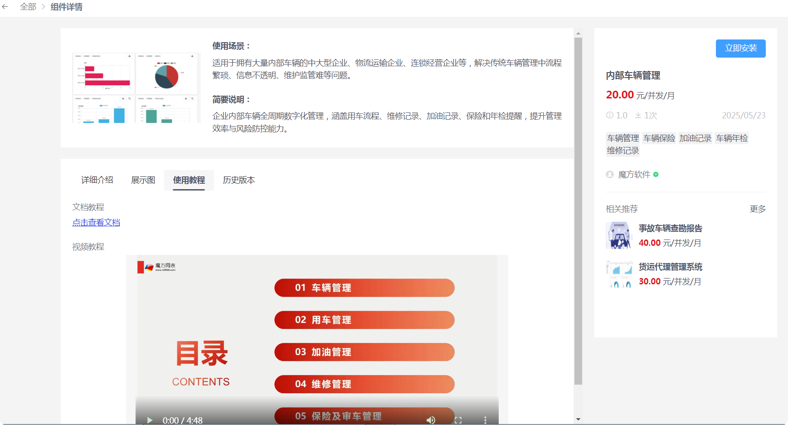Select the 使用教程 tab
The image size is (788, 425).
pos(189,180)
